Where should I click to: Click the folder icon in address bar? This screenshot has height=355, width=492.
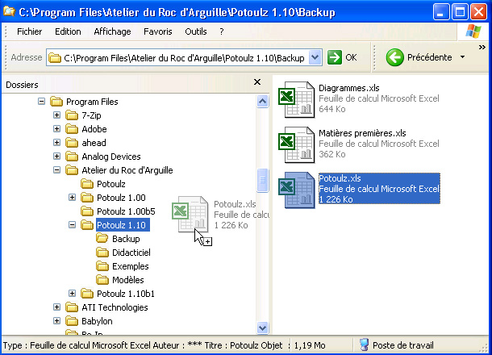point(55,58)
